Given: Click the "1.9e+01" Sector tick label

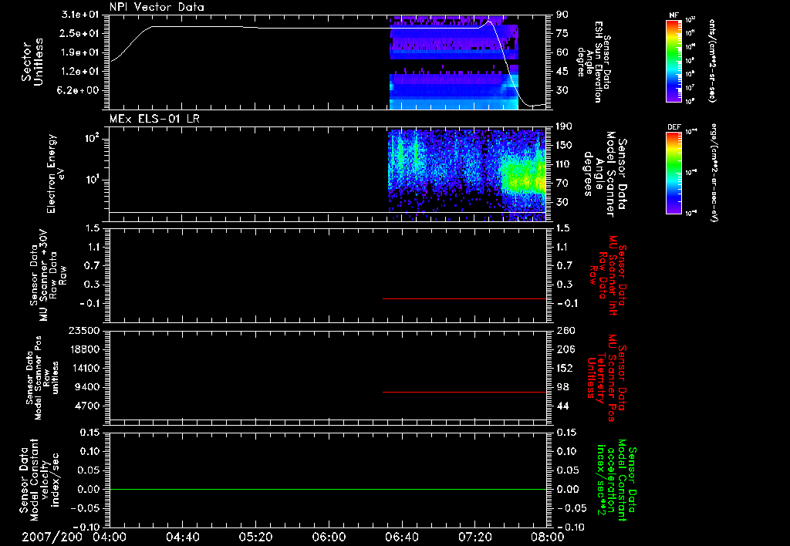Looking at the screenshot, I should coord(80,52).
